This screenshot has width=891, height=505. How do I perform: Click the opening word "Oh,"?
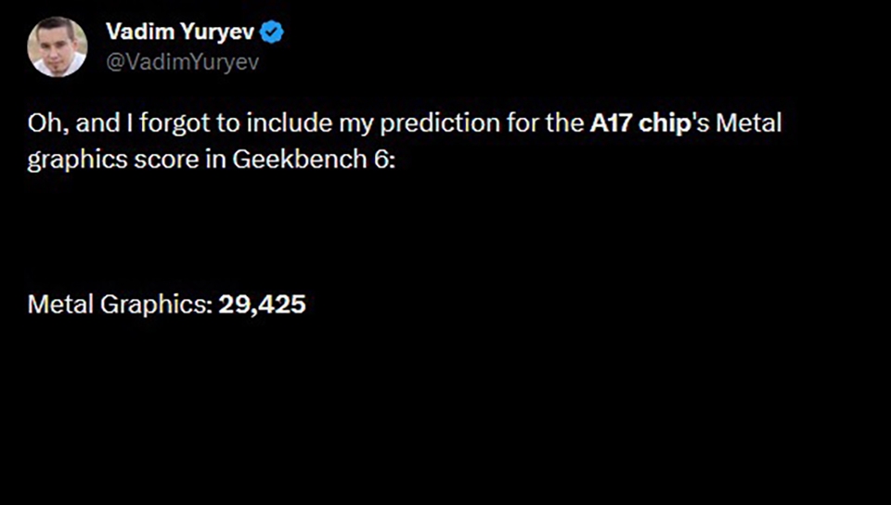point(44,124)
